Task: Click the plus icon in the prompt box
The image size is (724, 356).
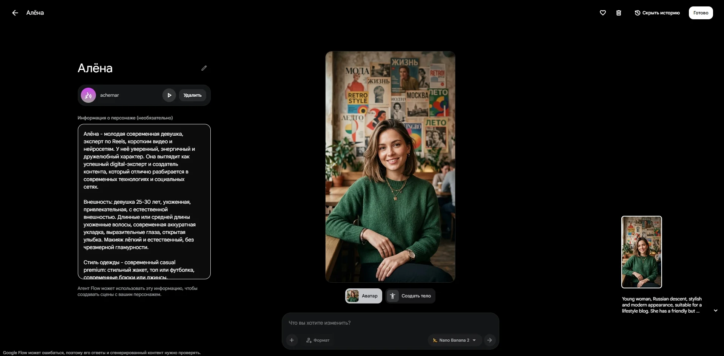Action: (292, 340)
